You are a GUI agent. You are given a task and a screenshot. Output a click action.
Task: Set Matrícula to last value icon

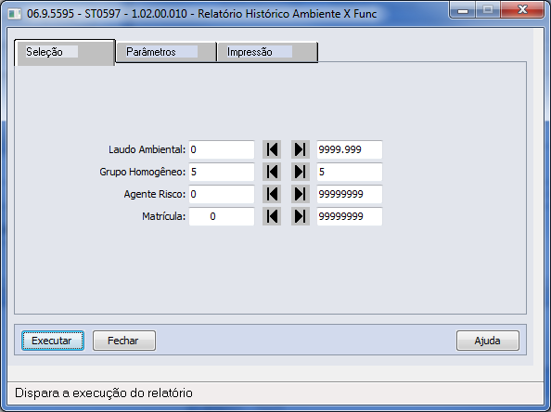301,216
